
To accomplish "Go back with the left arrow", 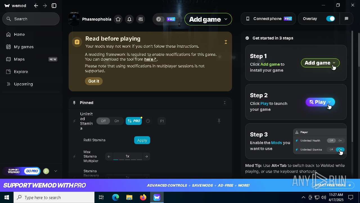I will [x=36, y=6].
